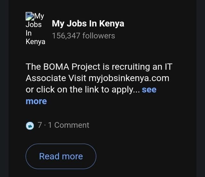Open the My Jobs In Kenya profile avatar
The image size is (205, 177).
(36, 29)
